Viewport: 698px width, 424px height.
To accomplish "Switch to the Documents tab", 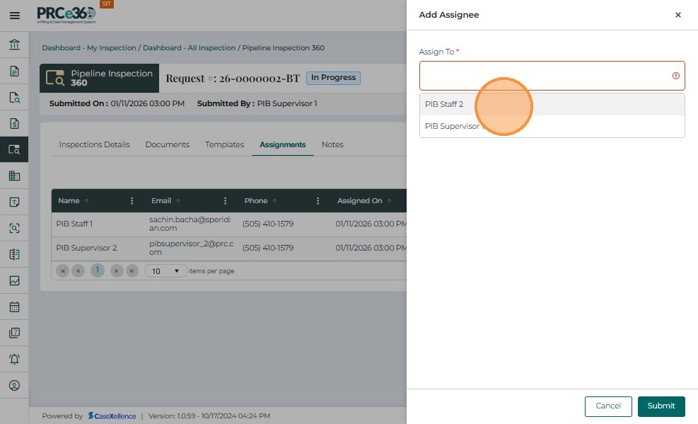I will (x=167, y=144).
